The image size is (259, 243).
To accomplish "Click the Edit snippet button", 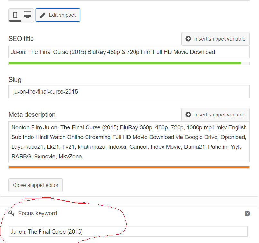I will pyautogui.click(x=58, y=15).
